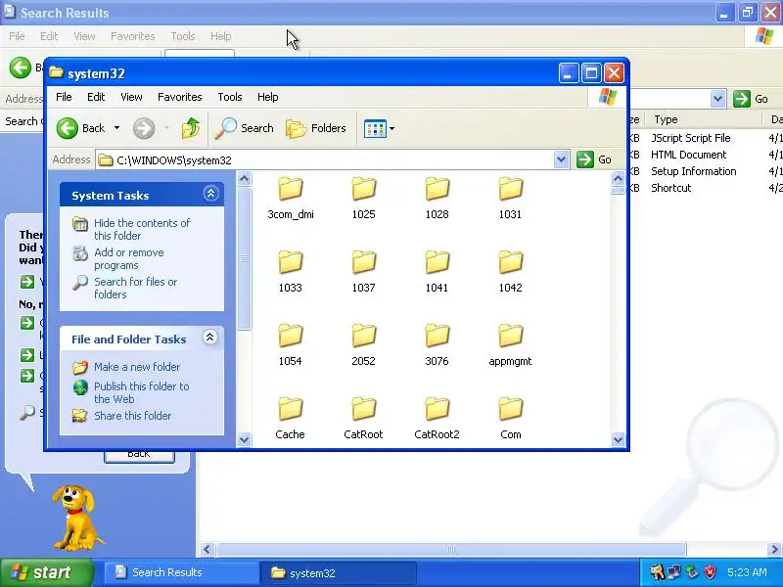Click the Rover search companion dog

click(x=76, y=518)
